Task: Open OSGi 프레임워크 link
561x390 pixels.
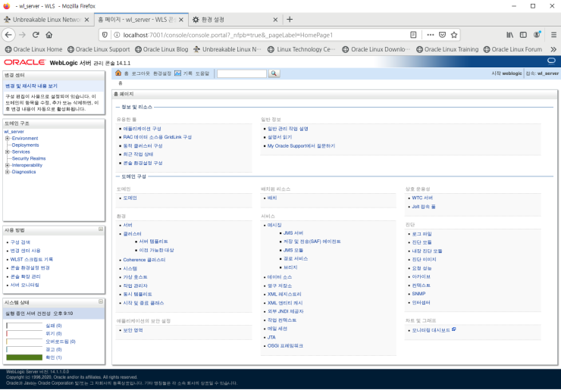Action: pos(285,346)
